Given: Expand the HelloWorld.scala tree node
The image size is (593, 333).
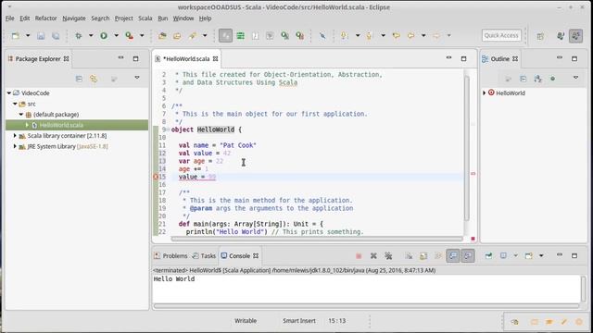Looking at the screenshot, I should 27,125.
